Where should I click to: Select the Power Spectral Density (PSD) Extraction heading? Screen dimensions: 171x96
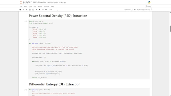pos(58,16)
